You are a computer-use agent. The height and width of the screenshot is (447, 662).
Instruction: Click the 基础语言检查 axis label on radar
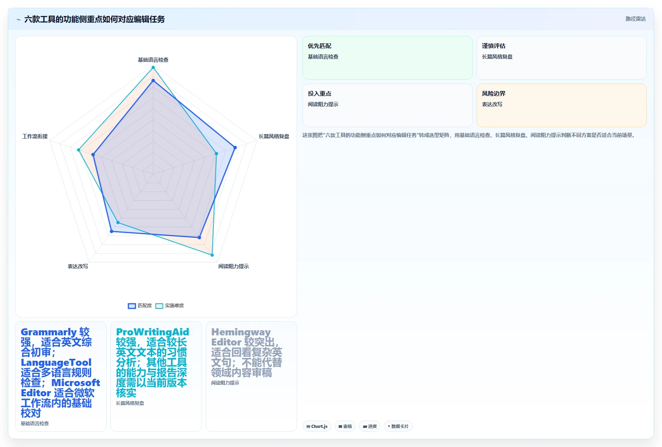coord(153,60)
